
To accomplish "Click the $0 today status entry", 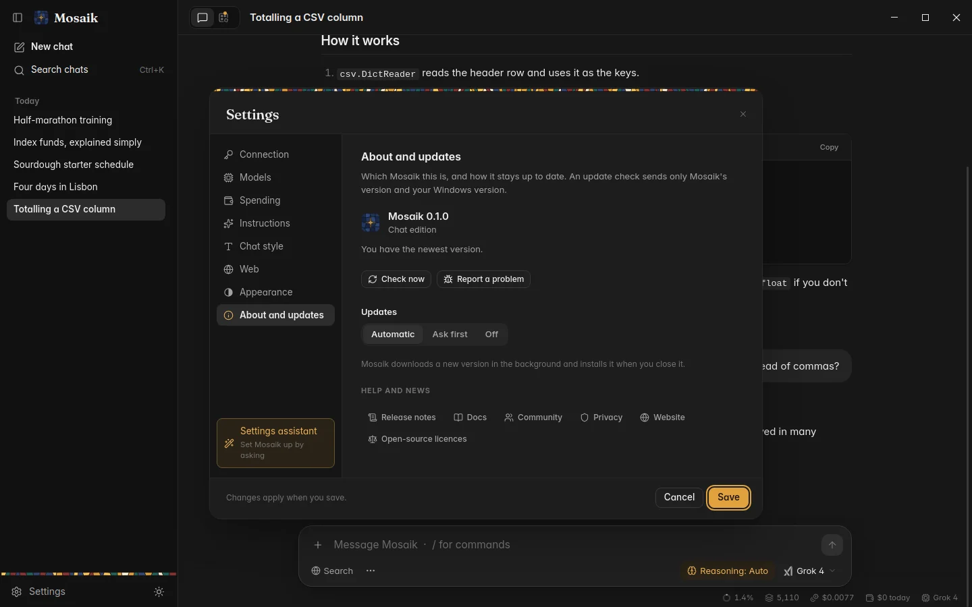I will click(x=888, y=598).
